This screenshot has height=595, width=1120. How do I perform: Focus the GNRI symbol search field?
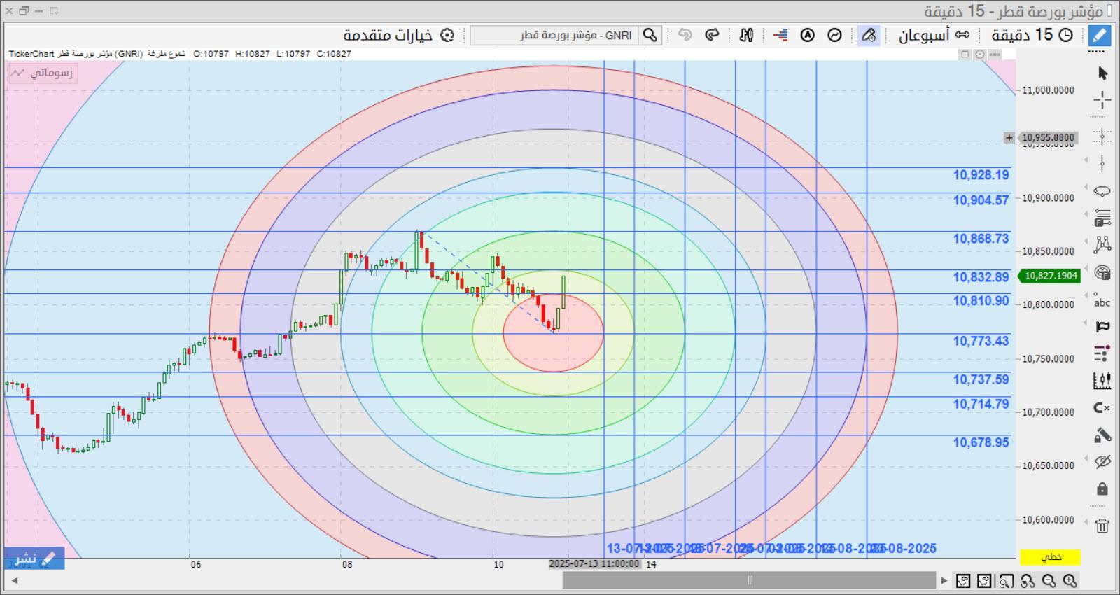coord(554,35)
